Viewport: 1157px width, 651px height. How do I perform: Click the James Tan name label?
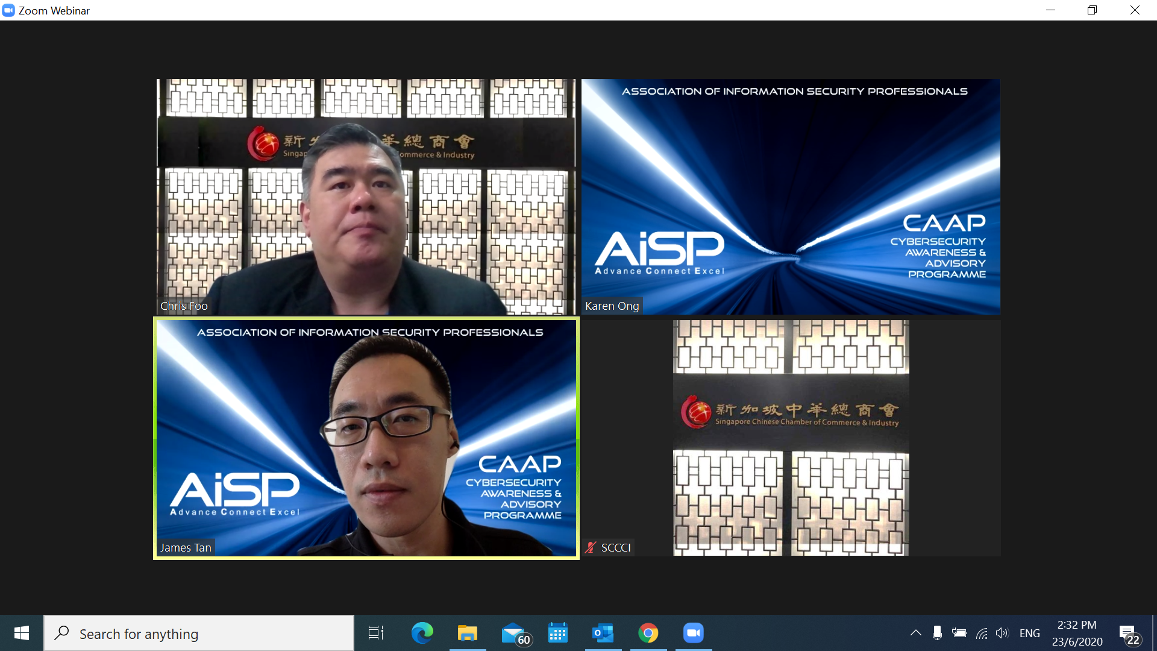(x=186, y=547)
